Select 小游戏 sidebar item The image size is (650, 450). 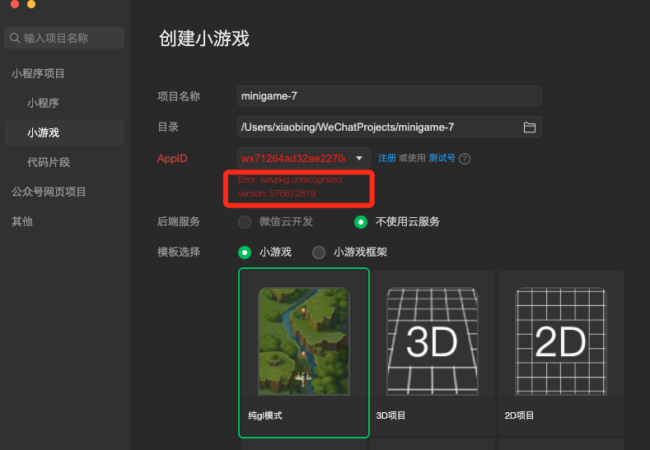(x=64, y=133)
